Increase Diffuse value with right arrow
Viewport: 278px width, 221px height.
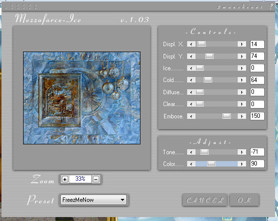(242, 92)
